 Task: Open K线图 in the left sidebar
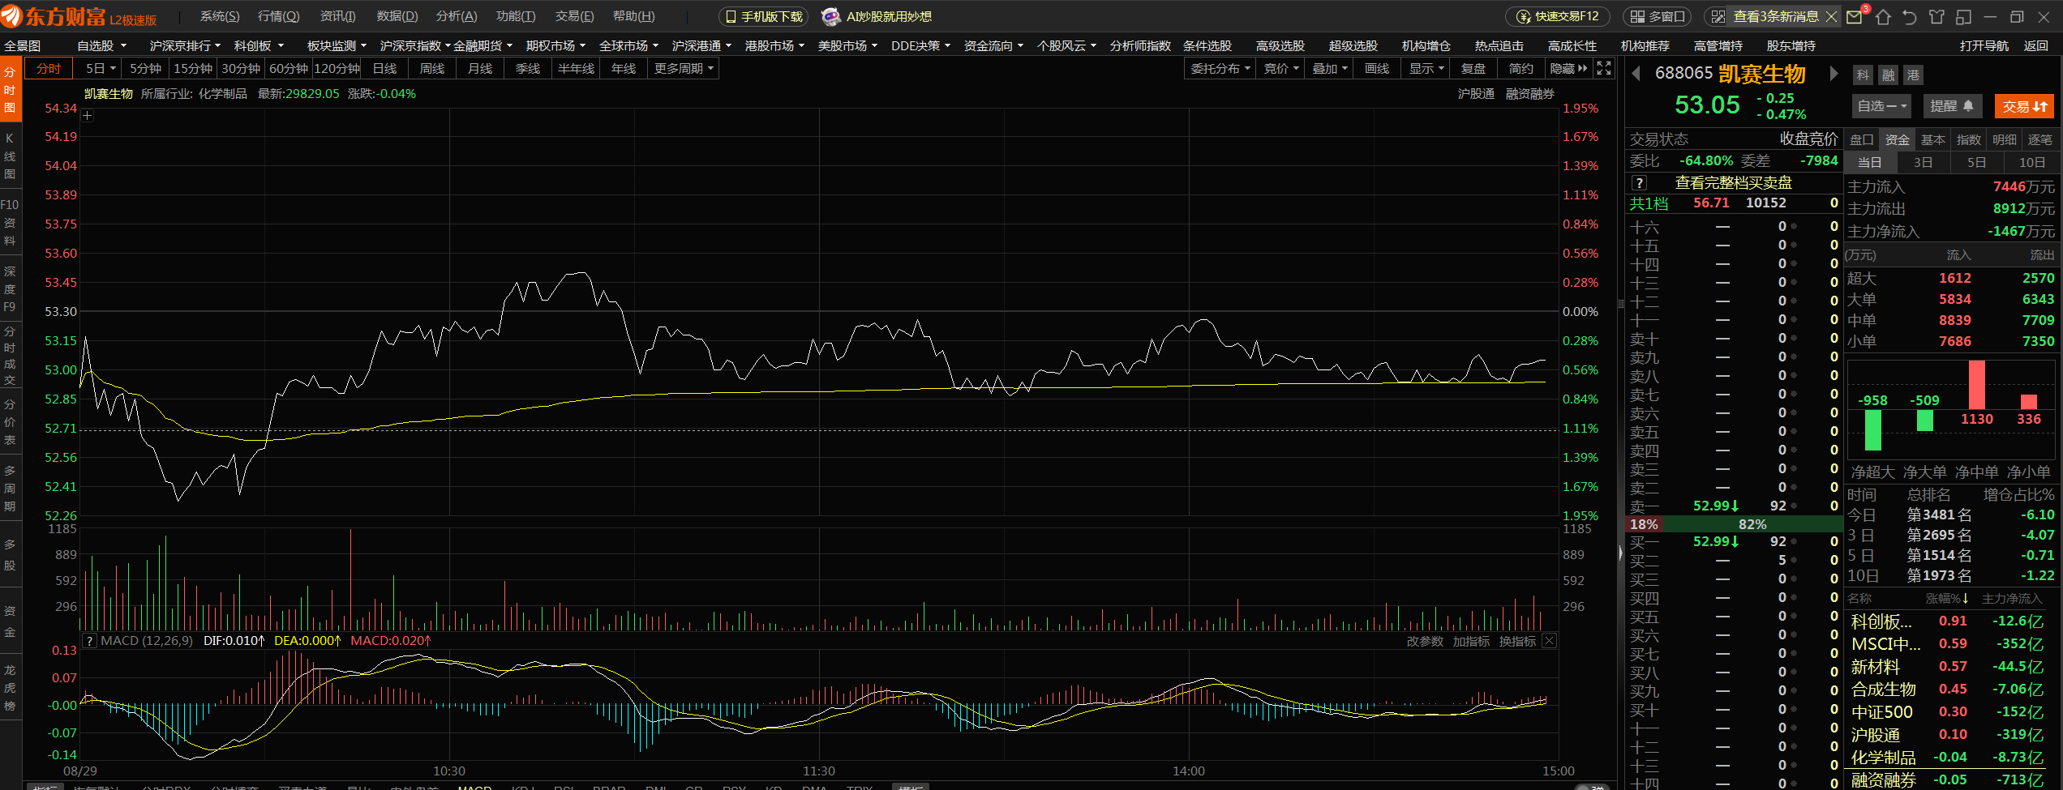click(10, 156)
